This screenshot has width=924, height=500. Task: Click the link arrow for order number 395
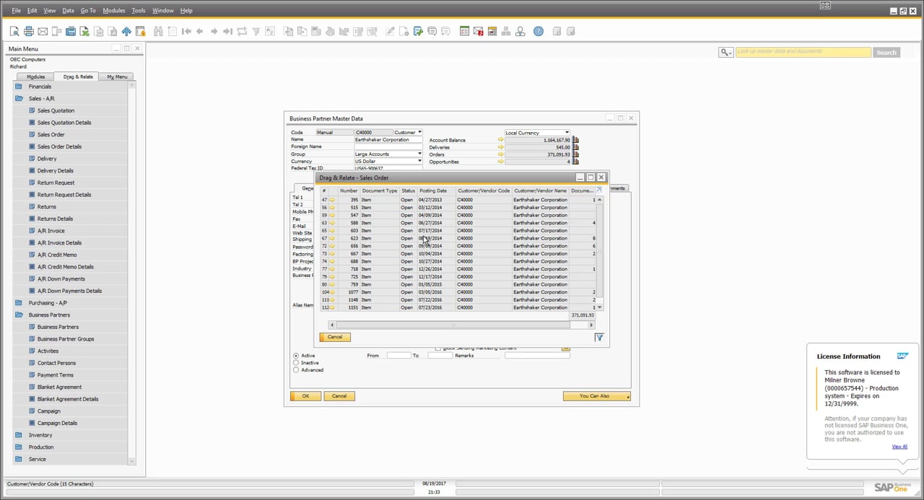[332, 200]
